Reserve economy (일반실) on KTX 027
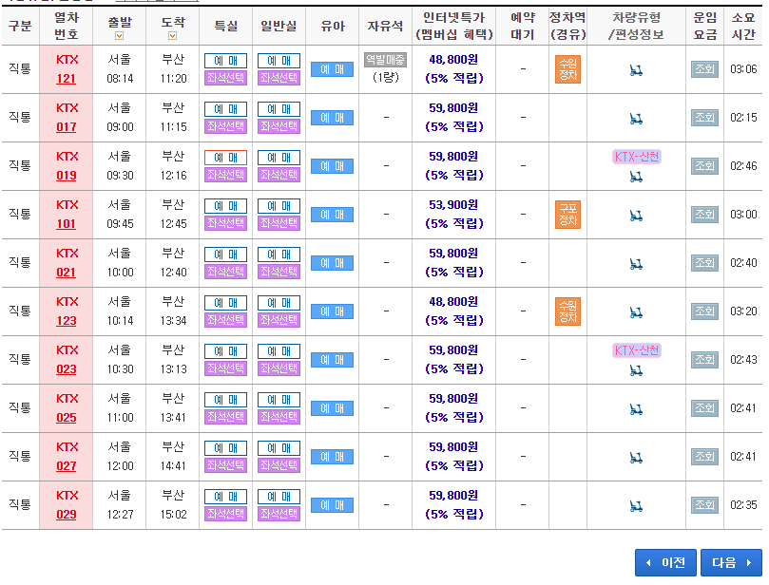 point(279,448)
